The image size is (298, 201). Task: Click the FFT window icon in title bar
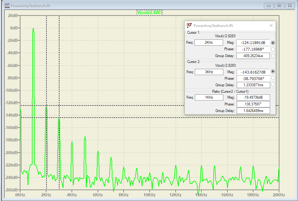[x=7, y=6]
